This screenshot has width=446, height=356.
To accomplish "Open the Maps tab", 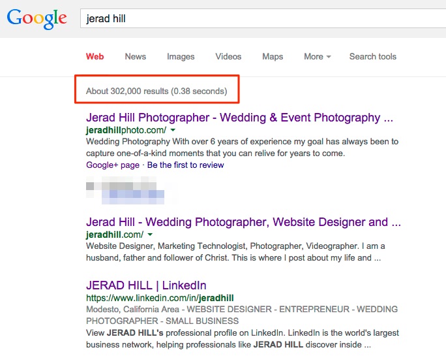I will click(273, 56).
